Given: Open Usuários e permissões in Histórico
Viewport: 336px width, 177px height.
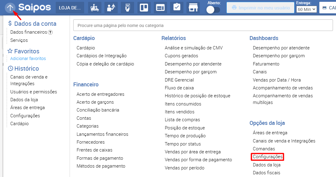Looking at the screenshot, I should click(x=34, y=92).
